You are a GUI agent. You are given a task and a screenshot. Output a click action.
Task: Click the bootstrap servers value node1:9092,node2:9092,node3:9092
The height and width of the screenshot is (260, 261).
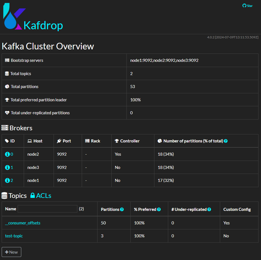(164, 60)
